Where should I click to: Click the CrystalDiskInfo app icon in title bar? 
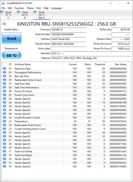click(3, 3)
